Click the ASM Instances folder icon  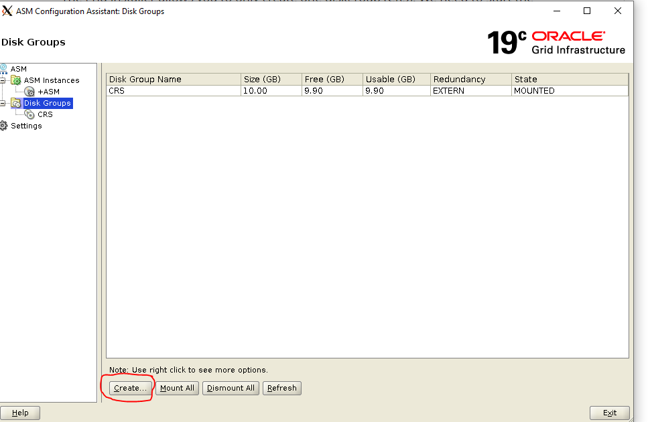point(15,80)
